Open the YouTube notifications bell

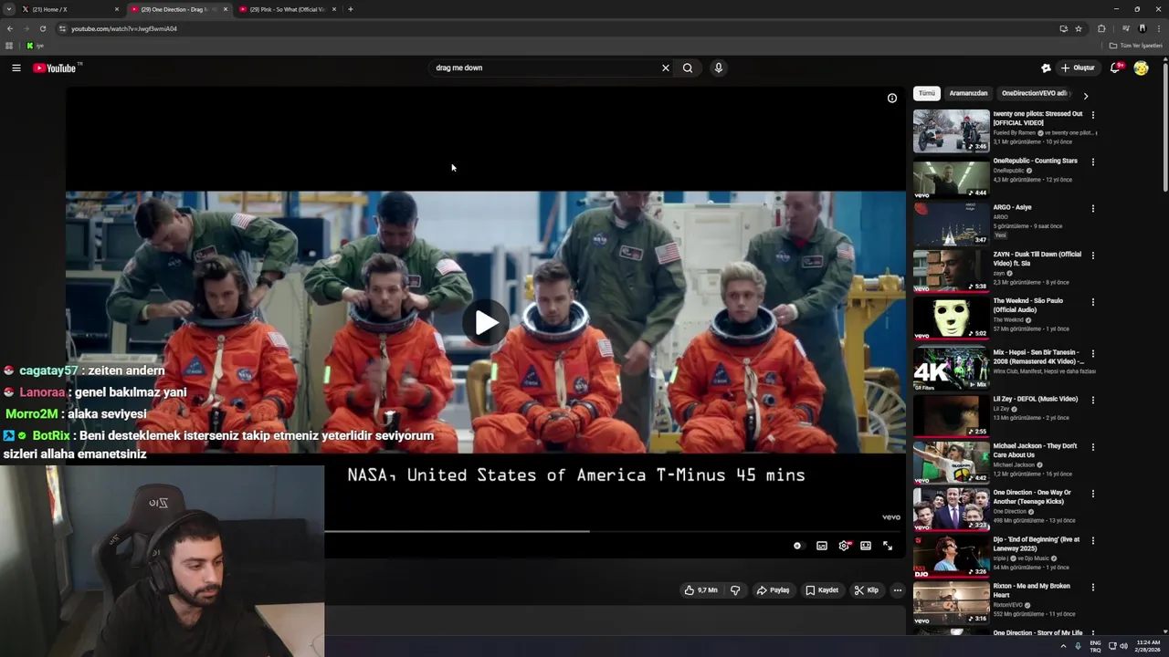pos(1115,68)
